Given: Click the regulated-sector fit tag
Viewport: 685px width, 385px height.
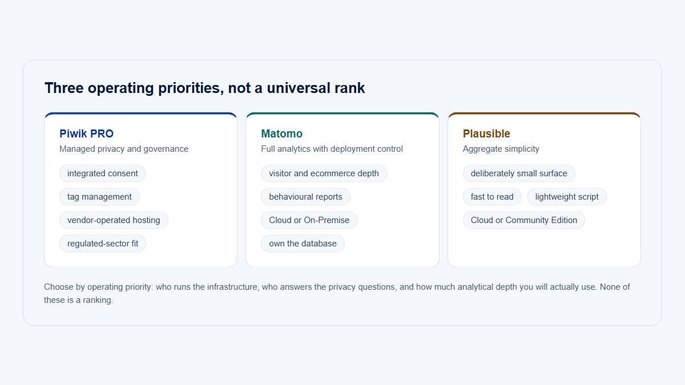Looking at the screenshot, I should 103,244.
